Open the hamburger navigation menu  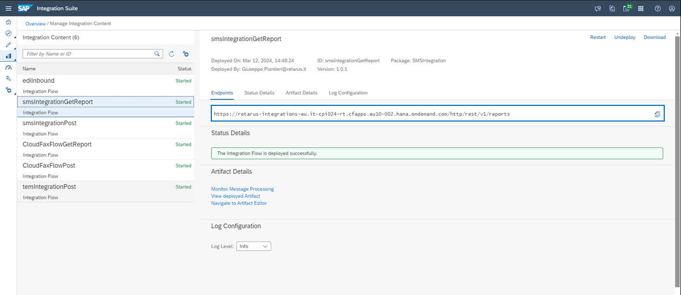click(x=8, y=8)
